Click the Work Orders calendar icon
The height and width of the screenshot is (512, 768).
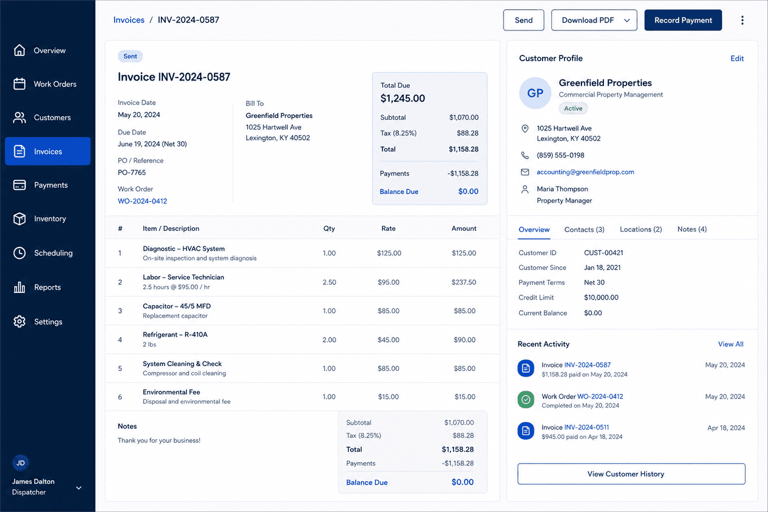click(19, 84)
